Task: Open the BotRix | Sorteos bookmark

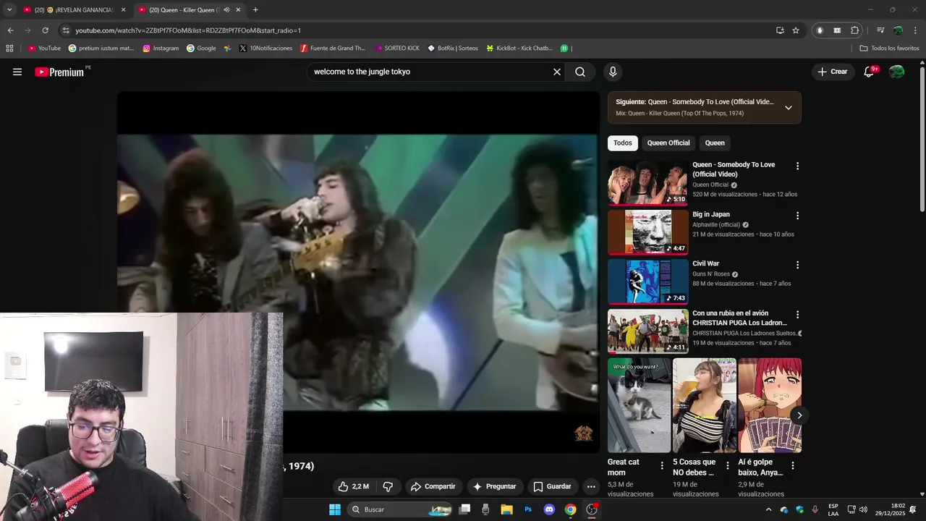Action: pyautogui.click(x=453, y=48)
